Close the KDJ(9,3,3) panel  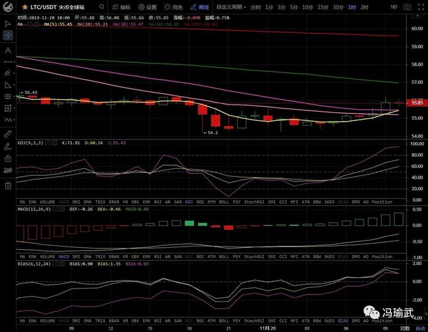(x=55, y=143)
